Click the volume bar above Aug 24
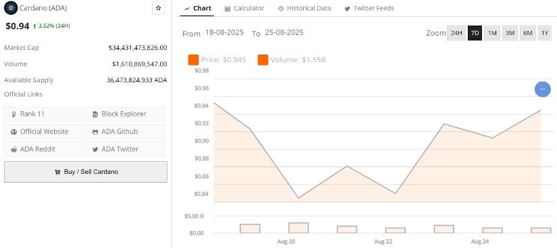 [x=492, y=230]
